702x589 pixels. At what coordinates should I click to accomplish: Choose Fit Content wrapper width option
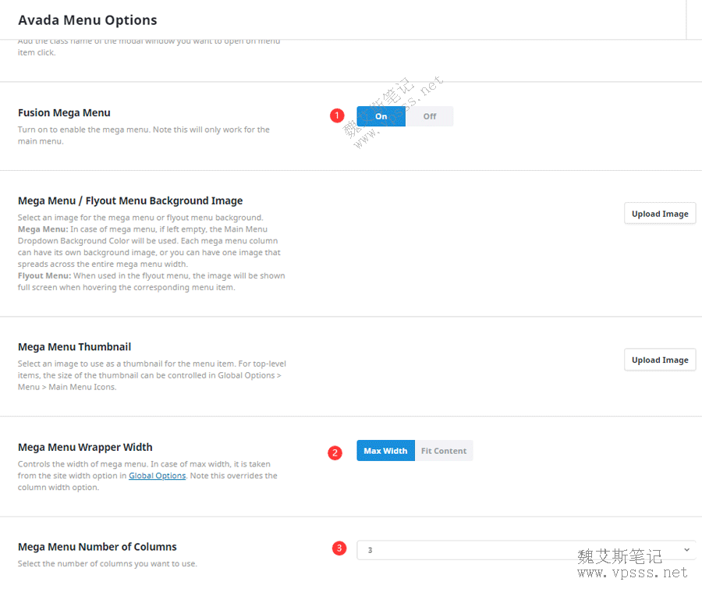tap(444, 451)
